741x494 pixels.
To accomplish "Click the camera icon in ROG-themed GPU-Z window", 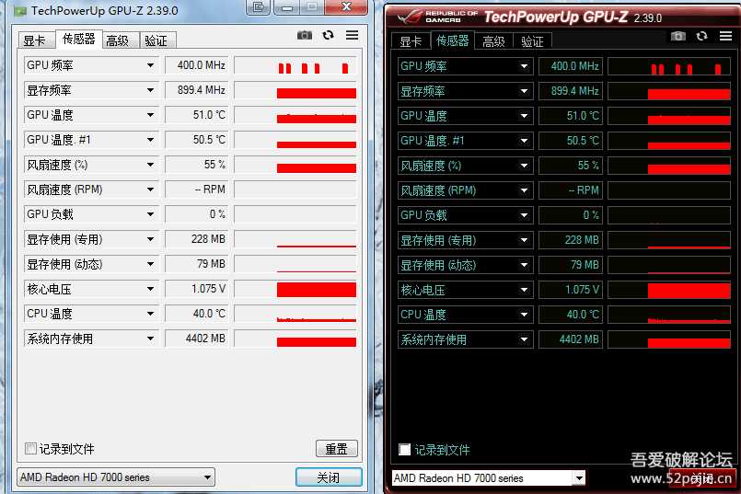I will (x=678, y=37).
